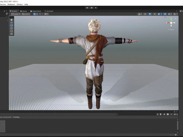Select the Transform tool
Screen dimensions: 183x137
tap(11, 34)
